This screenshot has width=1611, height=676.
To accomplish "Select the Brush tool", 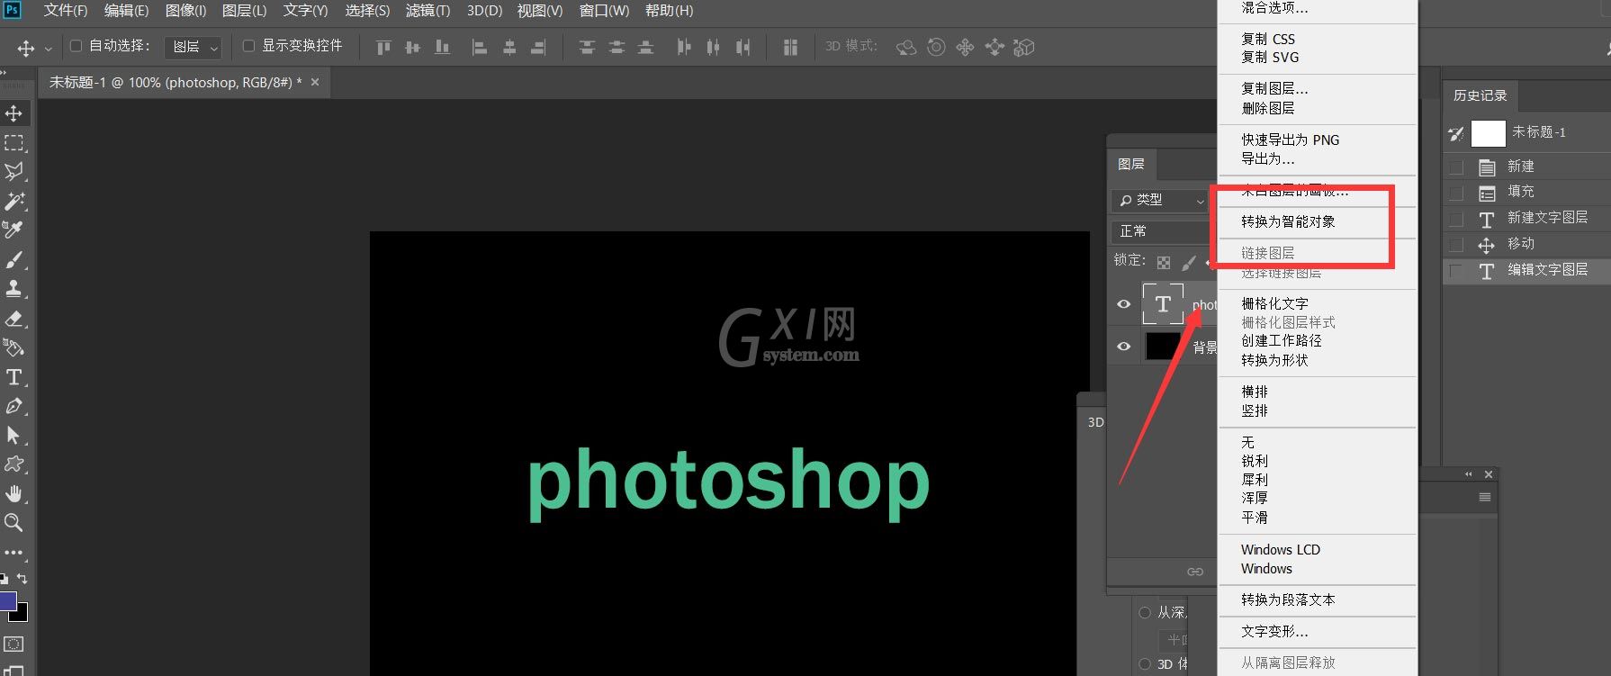I will coord(13,260).
